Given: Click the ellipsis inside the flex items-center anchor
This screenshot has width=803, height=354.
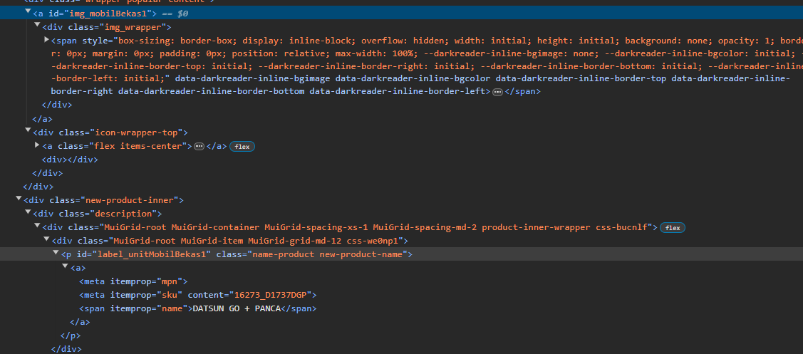Looking at the screenshot, I should tap(200, 146).
